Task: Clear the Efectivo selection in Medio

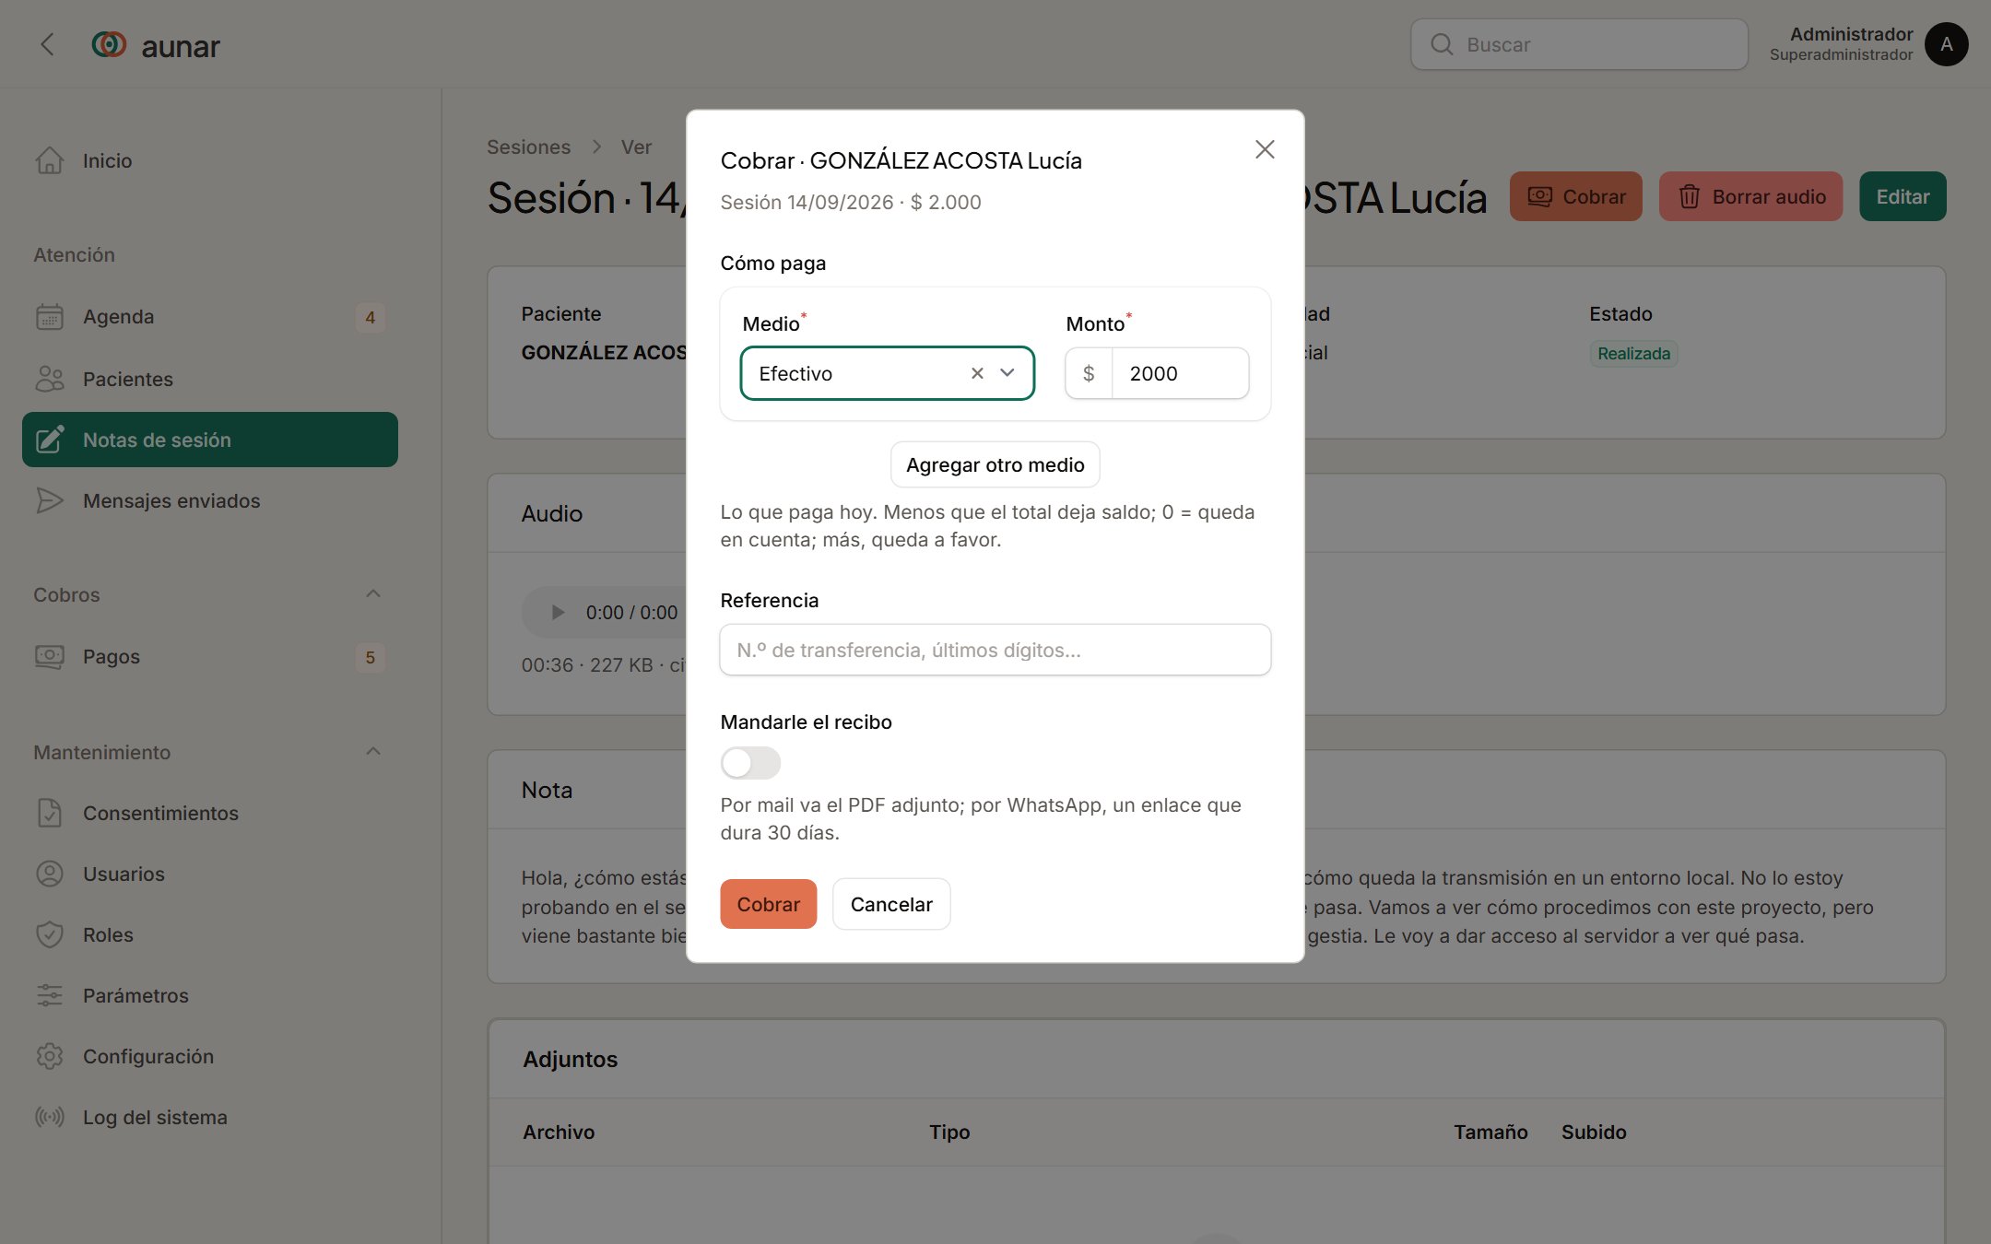Action: tap(977, 373)
